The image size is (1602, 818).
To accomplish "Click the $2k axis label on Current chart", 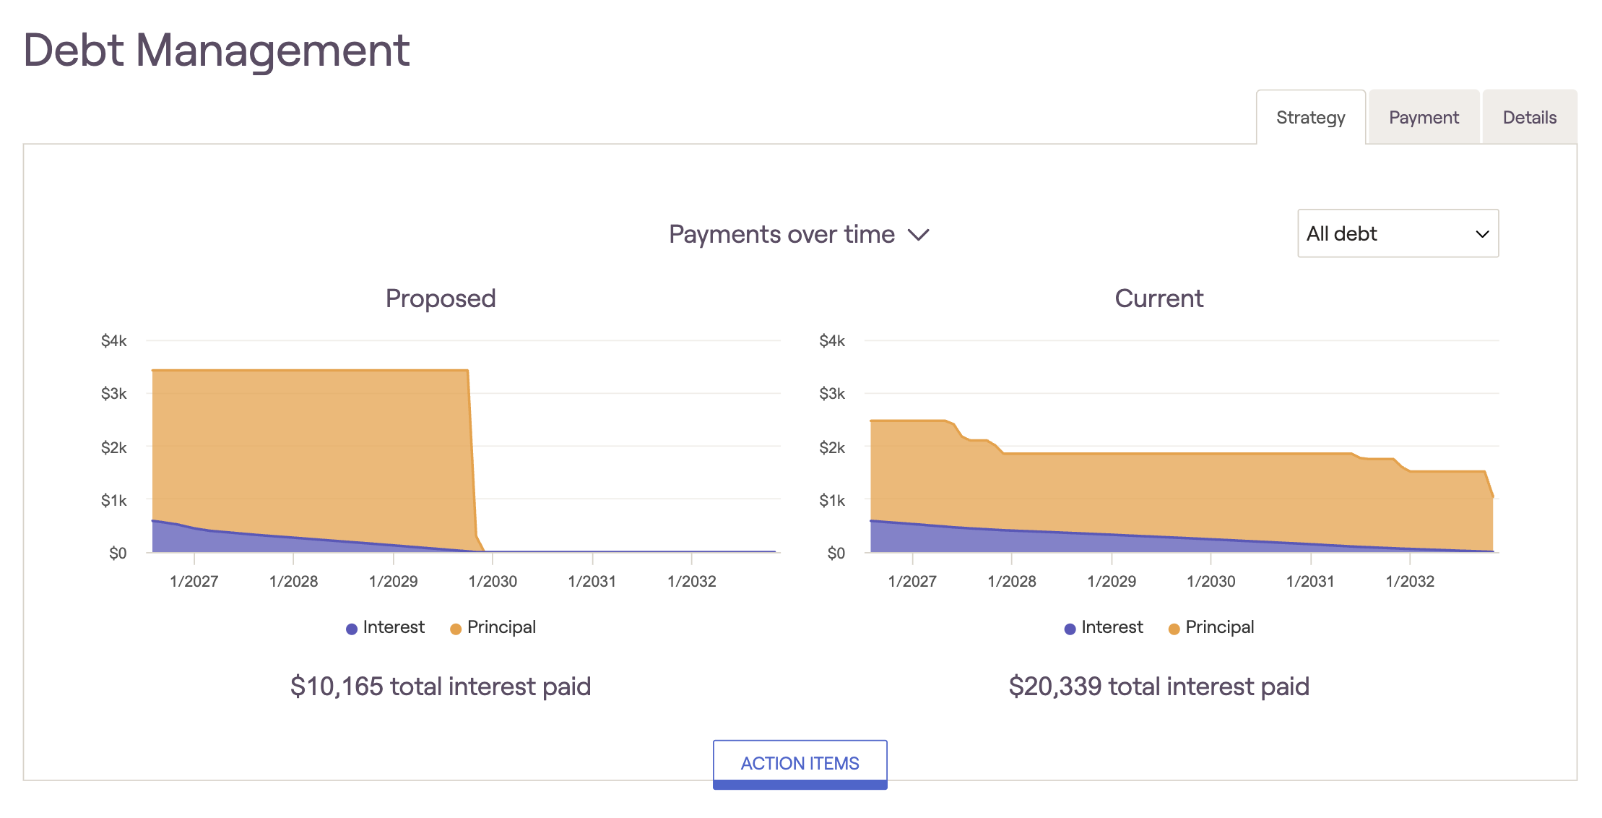I will coord(832,447).
